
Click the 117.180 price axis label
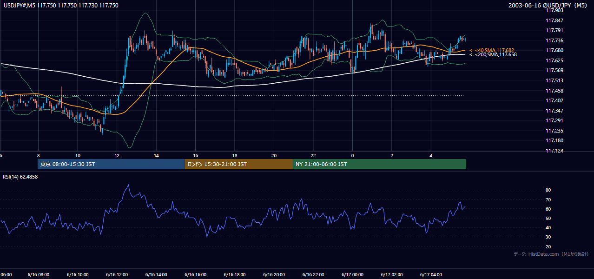tap(554, 140)
